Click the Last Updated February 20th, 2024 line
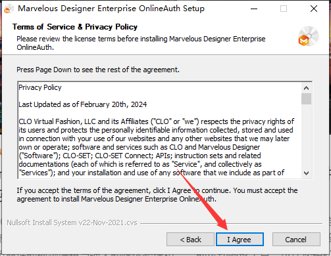 tap(83, 104)
